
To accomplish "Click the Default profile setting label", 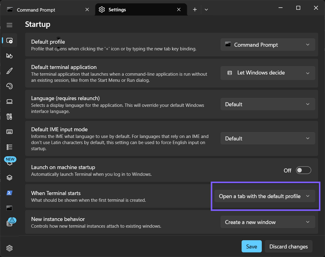I will click(48, 42).
